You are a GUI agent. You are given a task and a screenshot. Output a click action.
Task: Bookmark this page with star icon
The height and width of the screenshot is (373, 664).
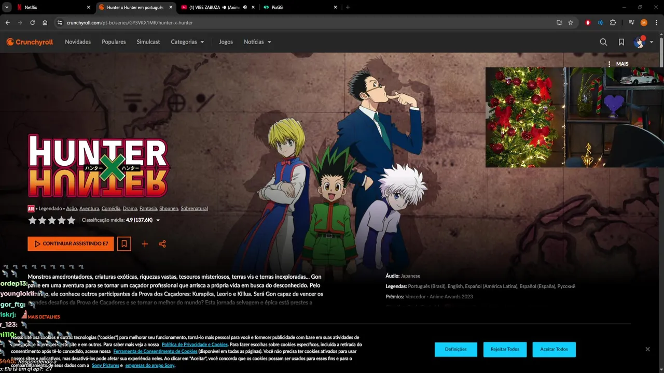(571, 23)
